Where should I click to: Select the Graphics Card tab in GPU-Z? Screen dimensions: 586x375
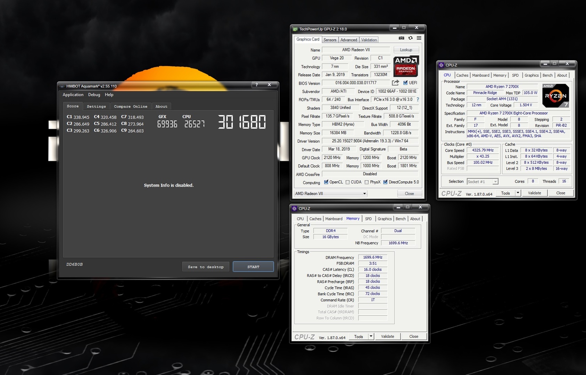(x=308, y=39)
